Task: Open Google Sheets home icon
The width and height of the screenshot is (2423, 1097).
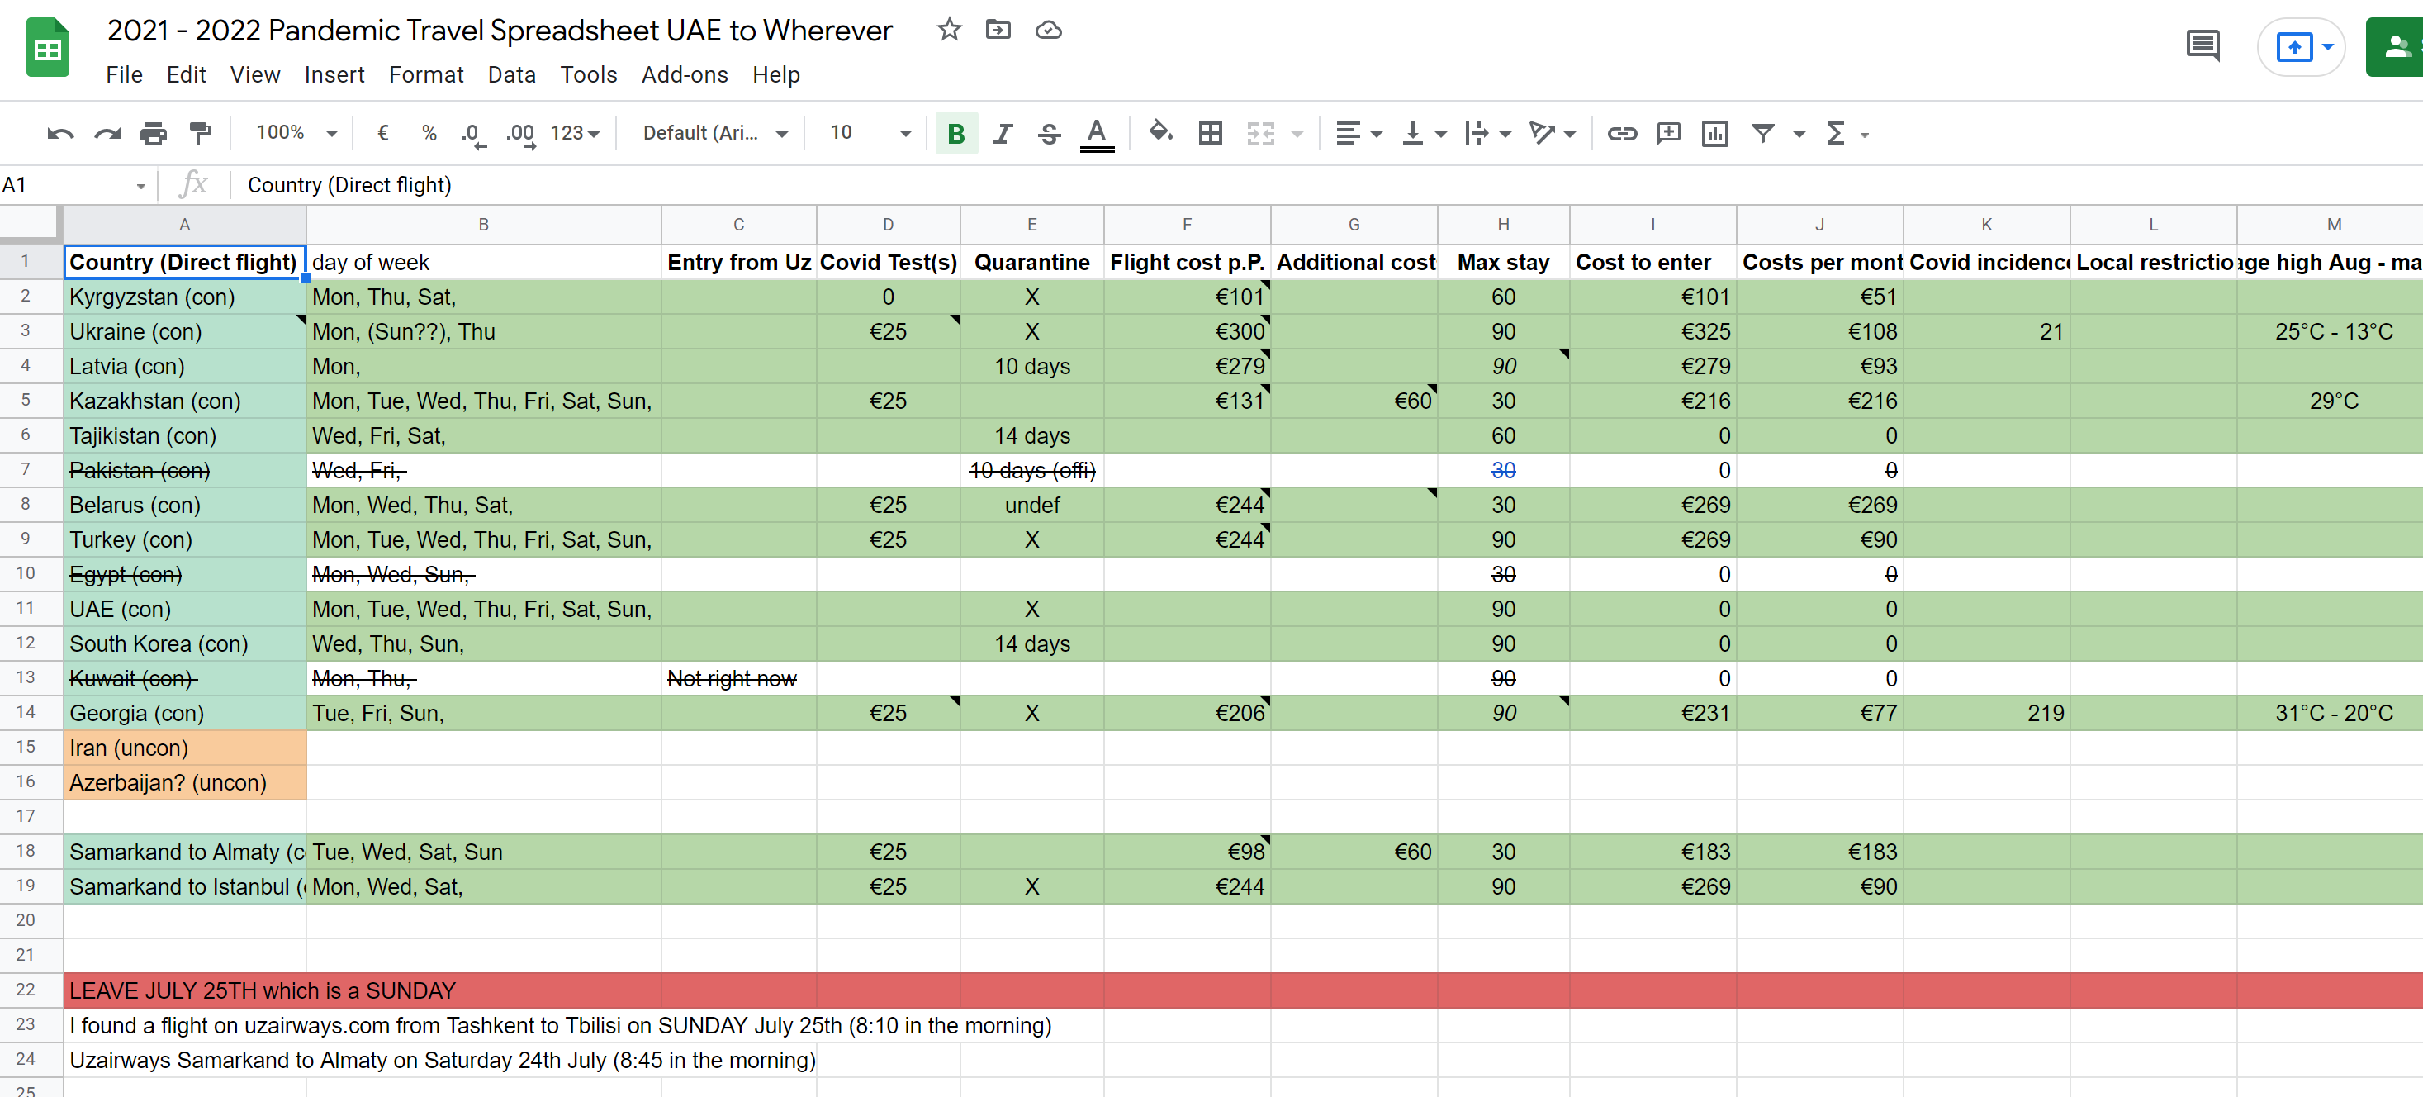Action: click(47, 47)
